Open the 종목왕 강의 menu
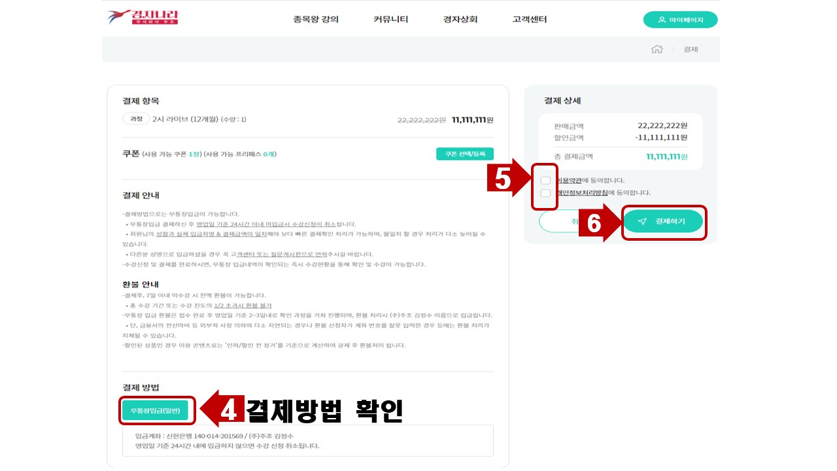Screen dimensions: 837x471 [316, 20]
